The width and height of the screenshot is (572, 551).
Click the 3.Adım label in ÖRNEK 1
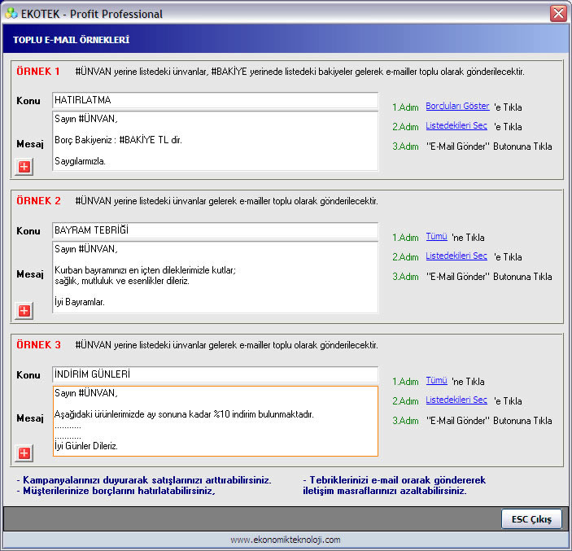[x=405, y=146]
